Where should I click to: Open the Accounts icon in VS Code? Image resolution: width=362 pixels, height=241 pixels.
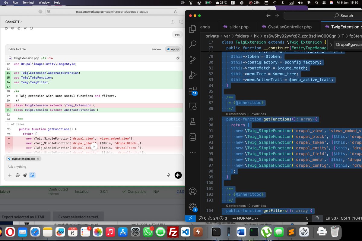(x=192, y=191)
